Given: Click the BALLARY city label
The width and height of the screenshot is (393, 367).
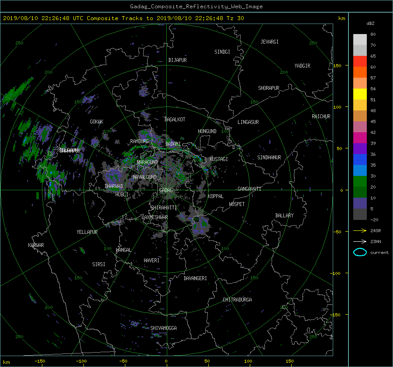Looking at the screenshot, I should coord(284,216).
